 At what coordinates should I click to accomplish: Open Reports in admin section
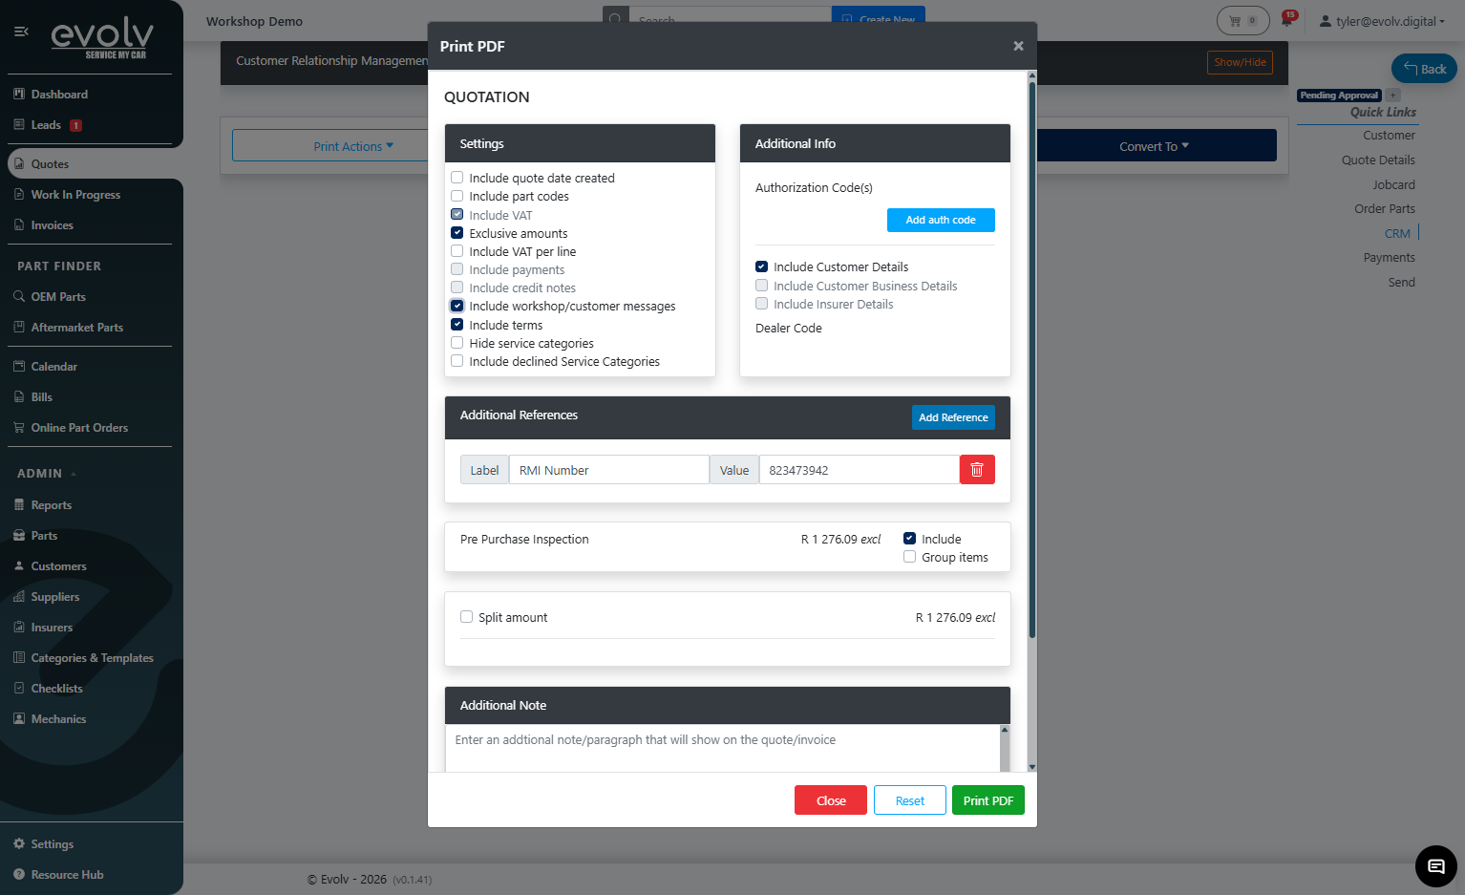pos(51,505)
